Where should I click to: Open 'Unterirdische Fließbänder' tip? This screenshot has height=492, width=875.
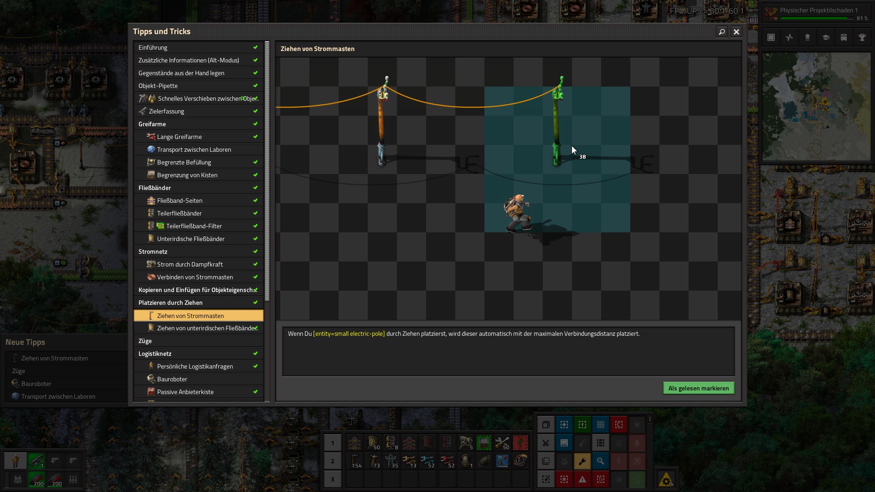coord(199,239)
